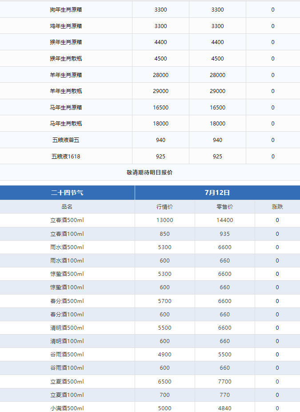300x412 pixels.
Task: Click the 935 retail price of 立春酒100ml
Action: pos(225,234)
